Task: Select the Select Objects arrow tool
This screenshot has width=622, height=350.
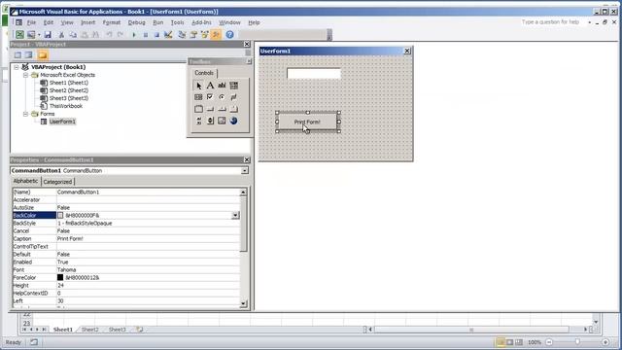Action: pos(198,86)
